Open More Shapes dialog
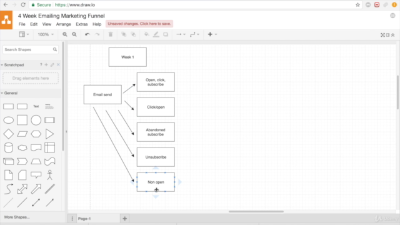Screen dimensions: 400x225 tap(17, 217)
